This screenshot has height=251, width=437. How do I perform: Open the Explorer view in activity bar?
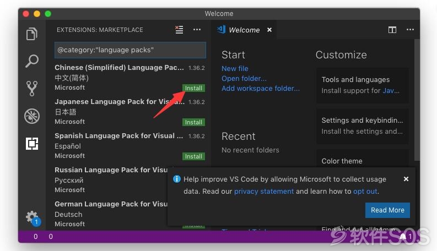(32, 34)
